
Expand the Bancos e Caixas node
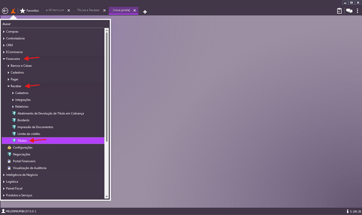tap(8, 66)
